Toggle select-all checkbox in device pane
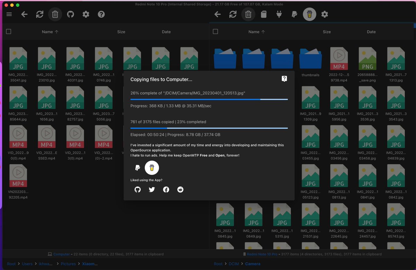The width and height of the screenshot is (416, 270). pyautogui.click(x=215, y=32)
